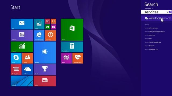Clear the search box with X
This screenshot has height=96, width=172.
[168, 12]
